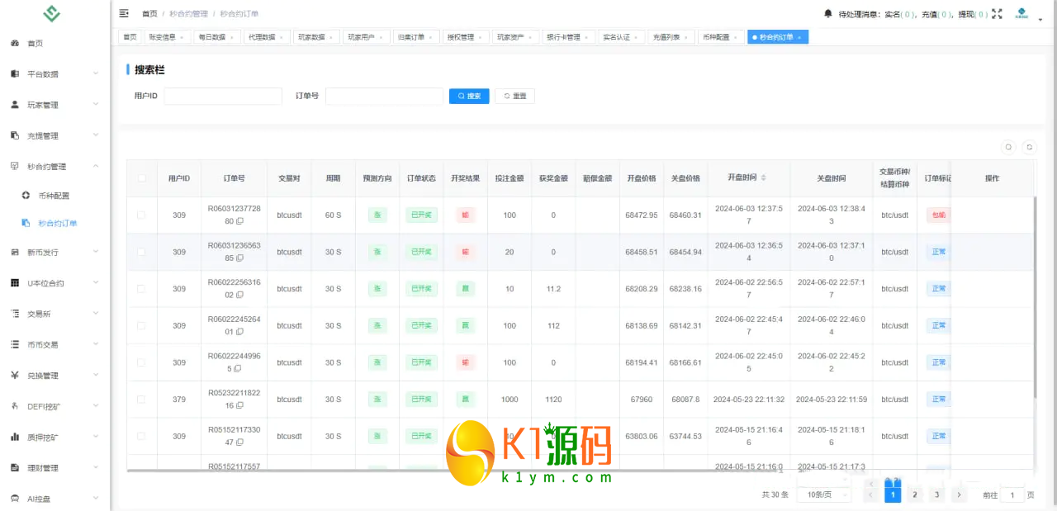Tick the select-all checkbox in table header
Viewport: 1057px width, 511px height.
141,178
